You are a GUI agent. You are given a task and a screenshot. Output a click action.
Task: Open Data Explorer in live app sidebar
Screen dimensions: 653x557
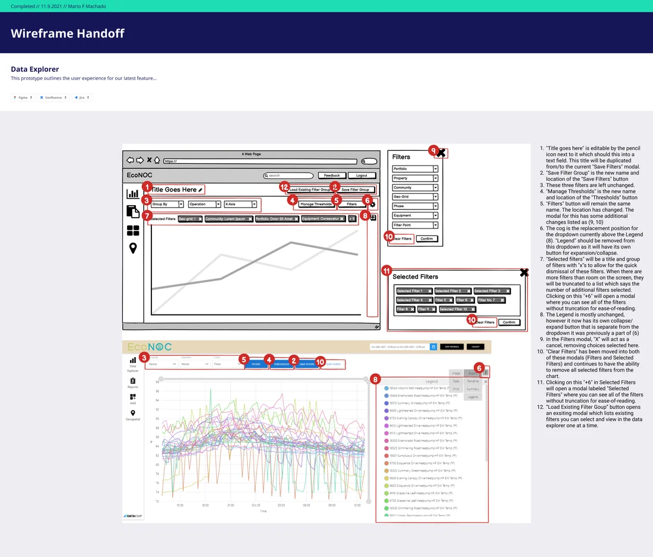[x=133, y=364]
